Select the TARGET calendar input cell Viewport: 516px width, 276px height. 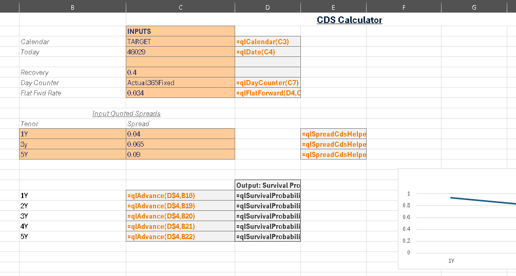click(x=180, y=42)
